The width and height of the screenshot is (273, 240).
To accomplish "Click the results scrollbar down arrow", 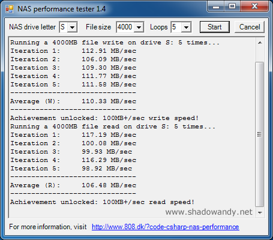I will (x=260, y=212).
